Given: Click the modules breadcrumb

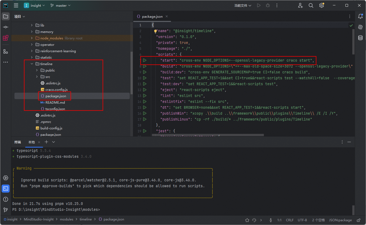Looking at the screenshot, I should point(67,219).
